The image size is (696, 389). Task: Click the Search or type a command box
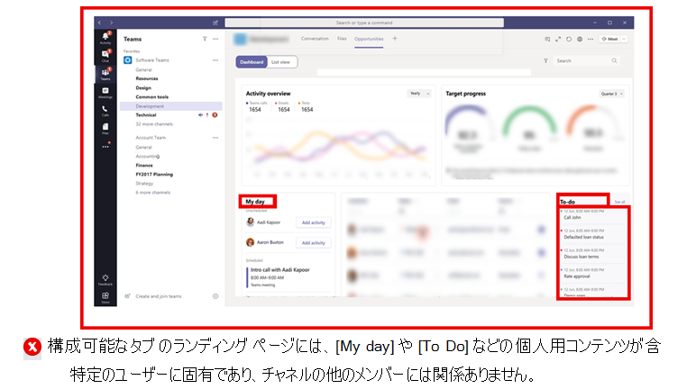click(x=364, y=23)
